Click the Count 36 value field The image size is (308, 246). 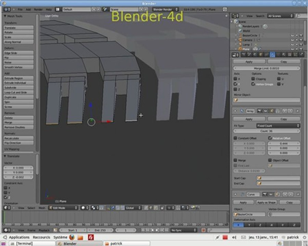click(x=267, y=131)
